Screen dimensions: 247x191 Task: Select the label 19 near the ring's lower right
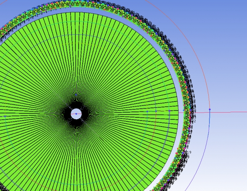(188, 152)
